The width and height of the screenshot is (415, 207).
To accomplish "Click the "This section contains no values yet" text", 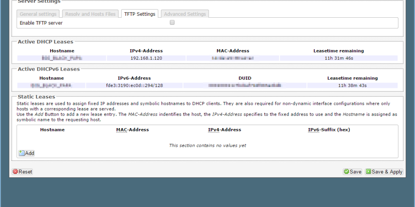I will pos(207,145).
